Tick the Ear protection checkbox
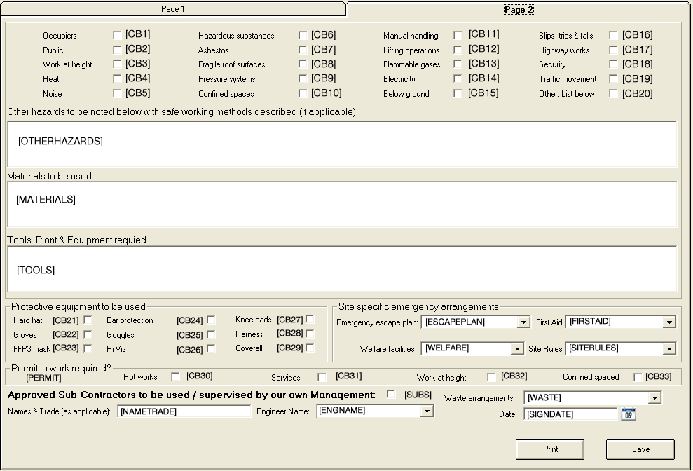This screenshot has height=471, width=693. pos(211,320)
